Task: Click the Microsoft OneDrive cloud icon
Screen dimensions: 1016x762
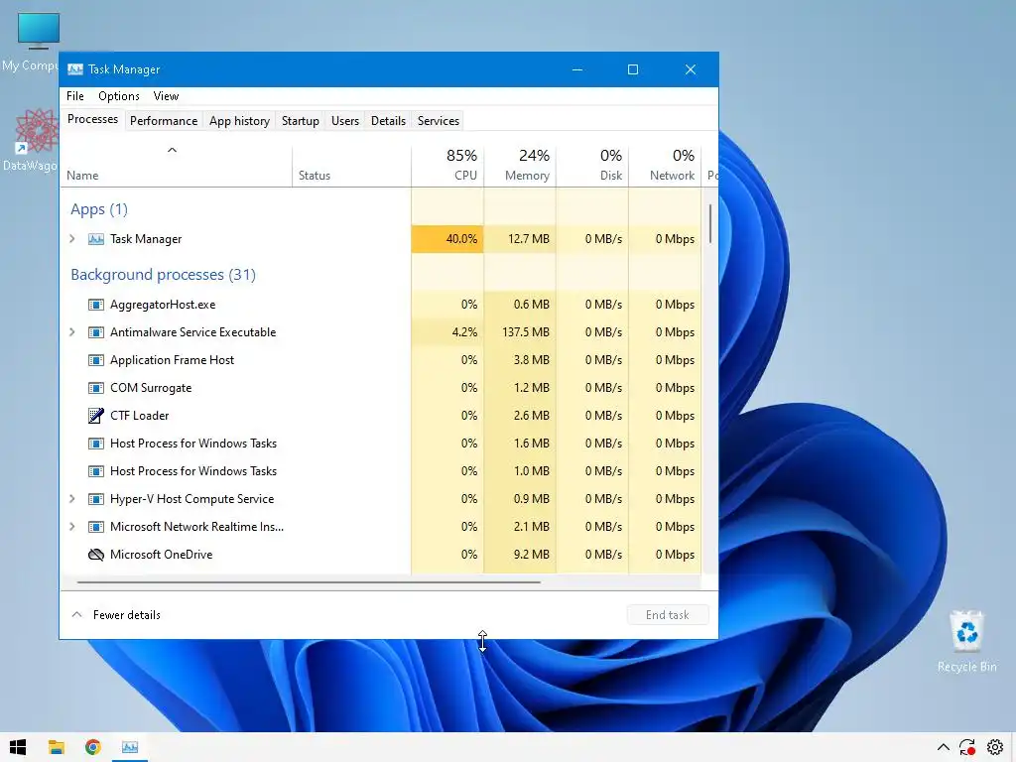Action: (x=96, y=555)
